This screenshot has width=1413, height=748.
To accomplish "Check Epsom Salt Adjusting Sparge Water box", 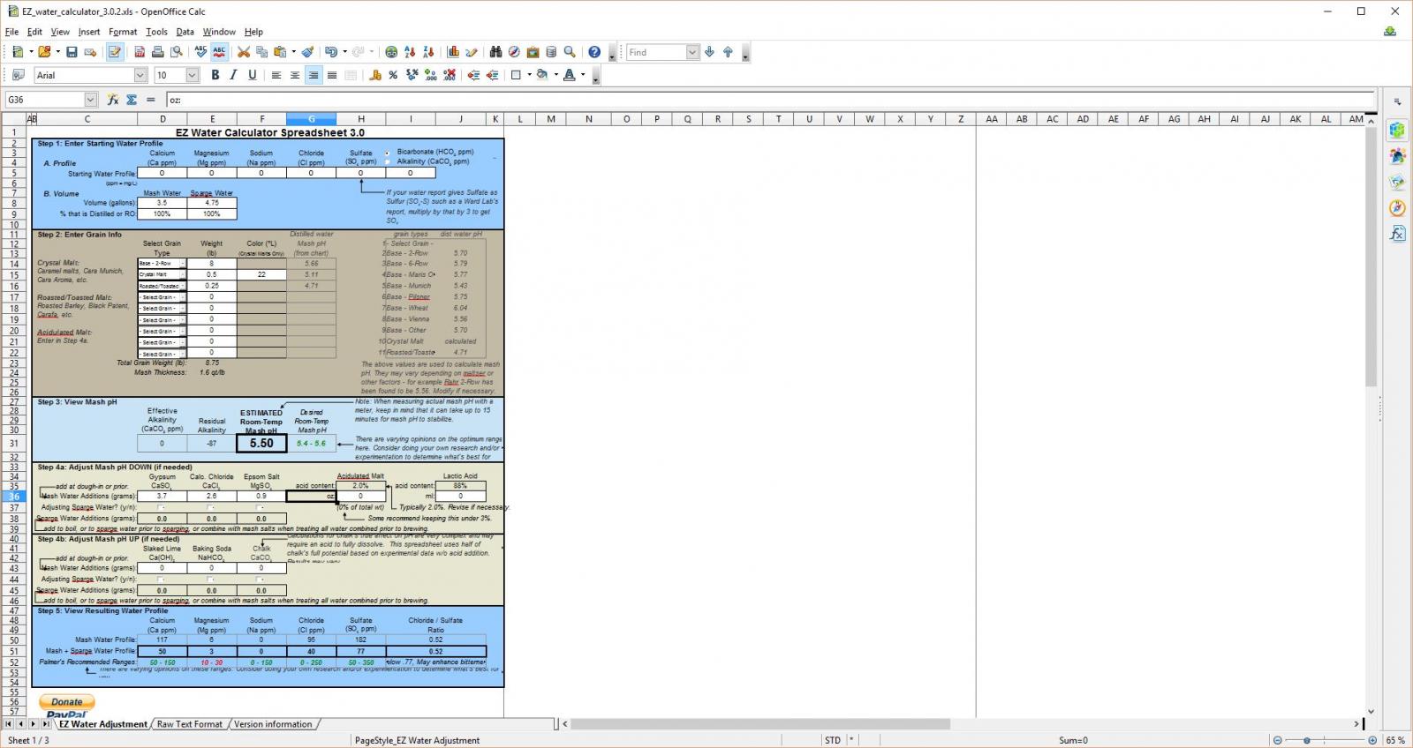I will 261,507.
